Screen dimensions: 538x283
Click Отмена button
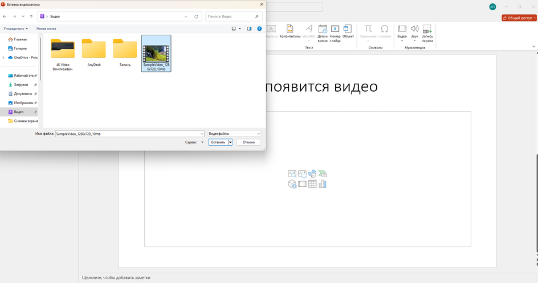(248, 142)
